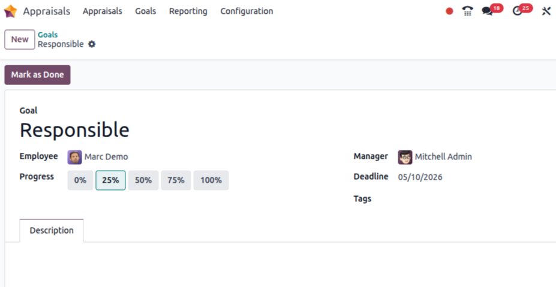Click the Appraisals app logo icon
556x287 pixels.
click(x=10, y=11)
